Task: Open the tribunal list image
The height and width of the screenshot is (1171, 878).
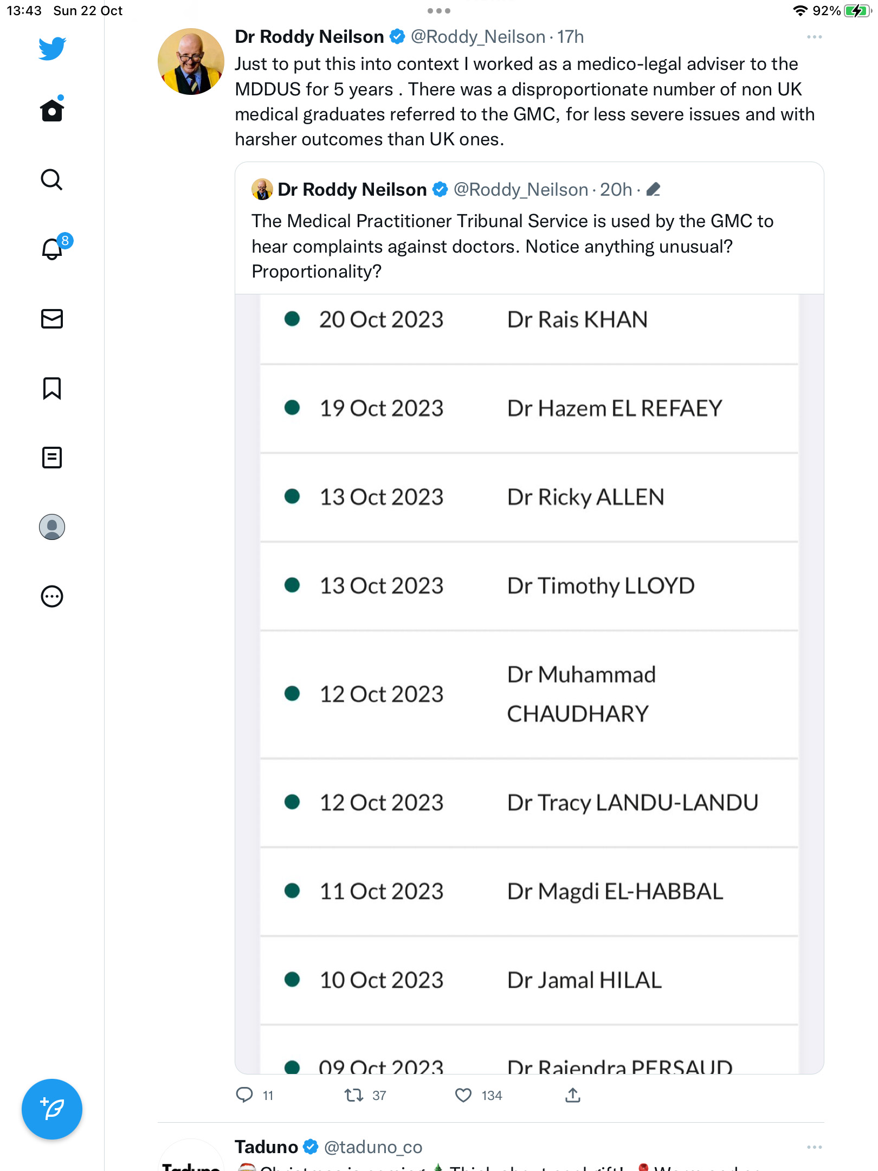Action: click(530, 684)
